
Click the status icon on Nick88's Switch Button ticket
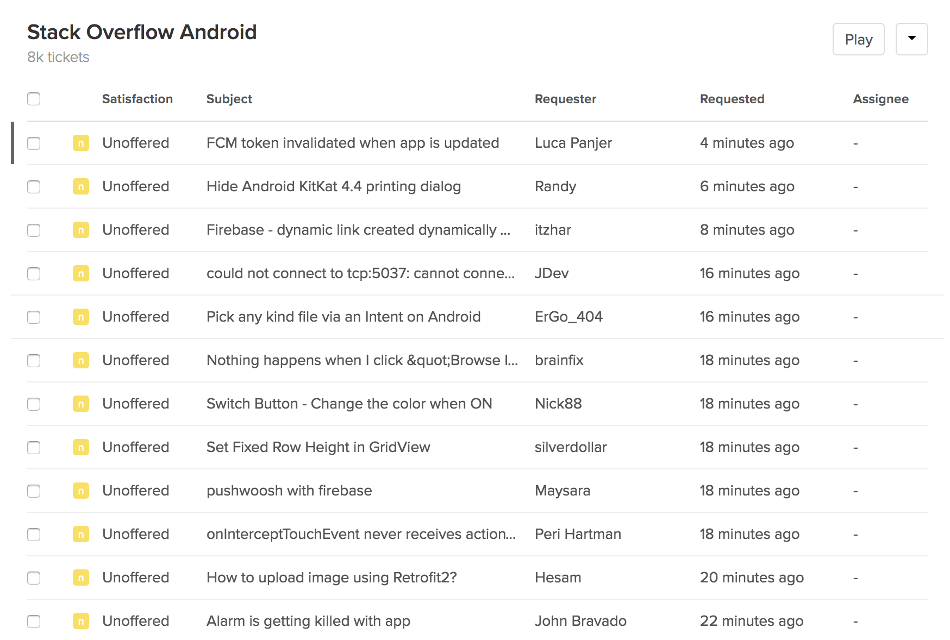(81, 404)
